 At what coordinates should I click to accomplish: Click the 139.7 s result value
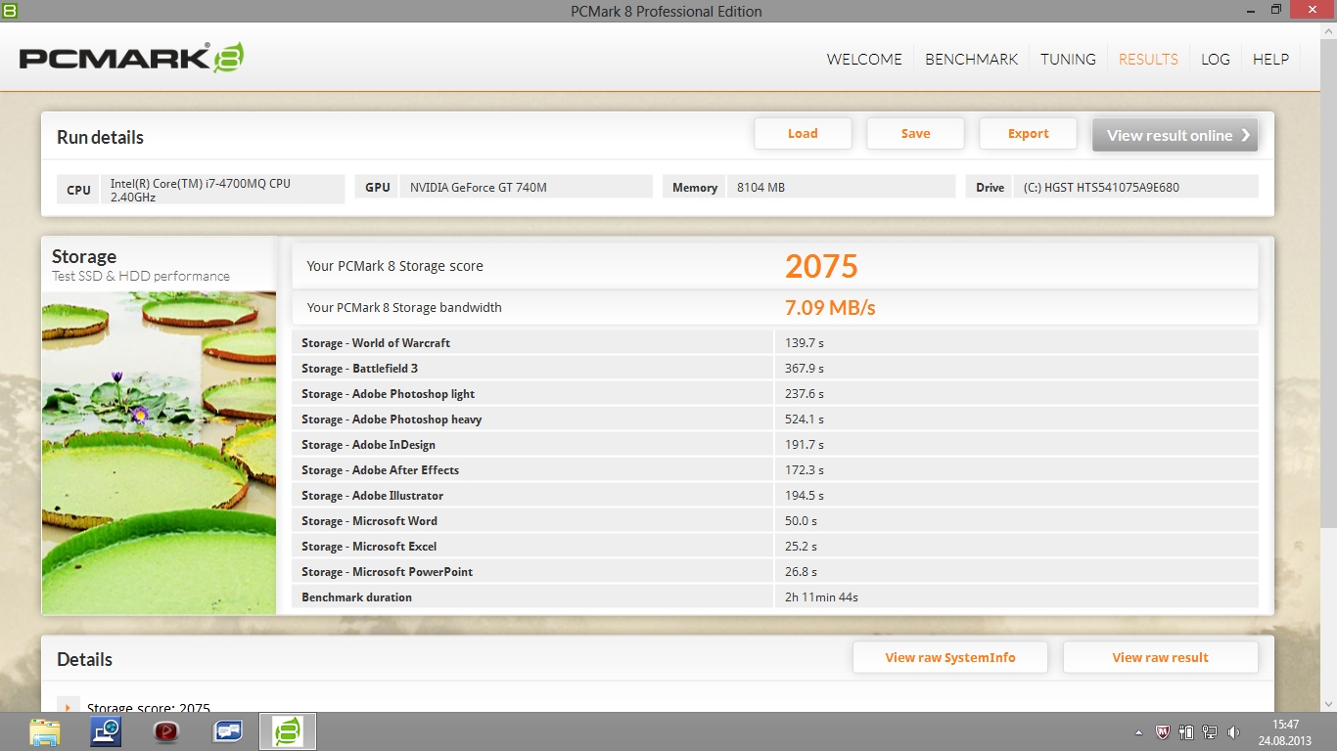point(805,343)
